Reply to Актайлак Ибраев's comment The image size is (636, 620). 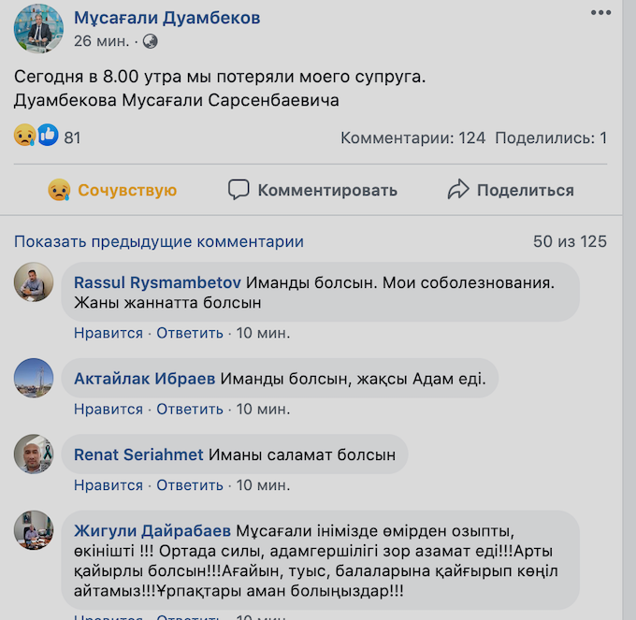coord(190,409)
